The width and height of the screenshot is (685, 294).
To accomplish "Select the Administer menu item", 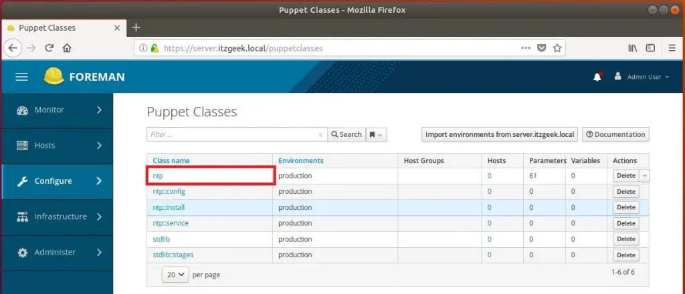I will (58, 253).
